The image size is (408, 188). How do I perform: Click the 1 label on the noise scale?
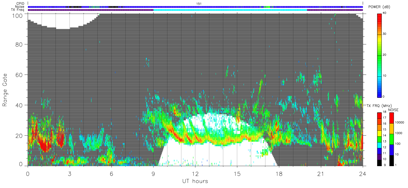pyautogui.click(x=396, y=165)
